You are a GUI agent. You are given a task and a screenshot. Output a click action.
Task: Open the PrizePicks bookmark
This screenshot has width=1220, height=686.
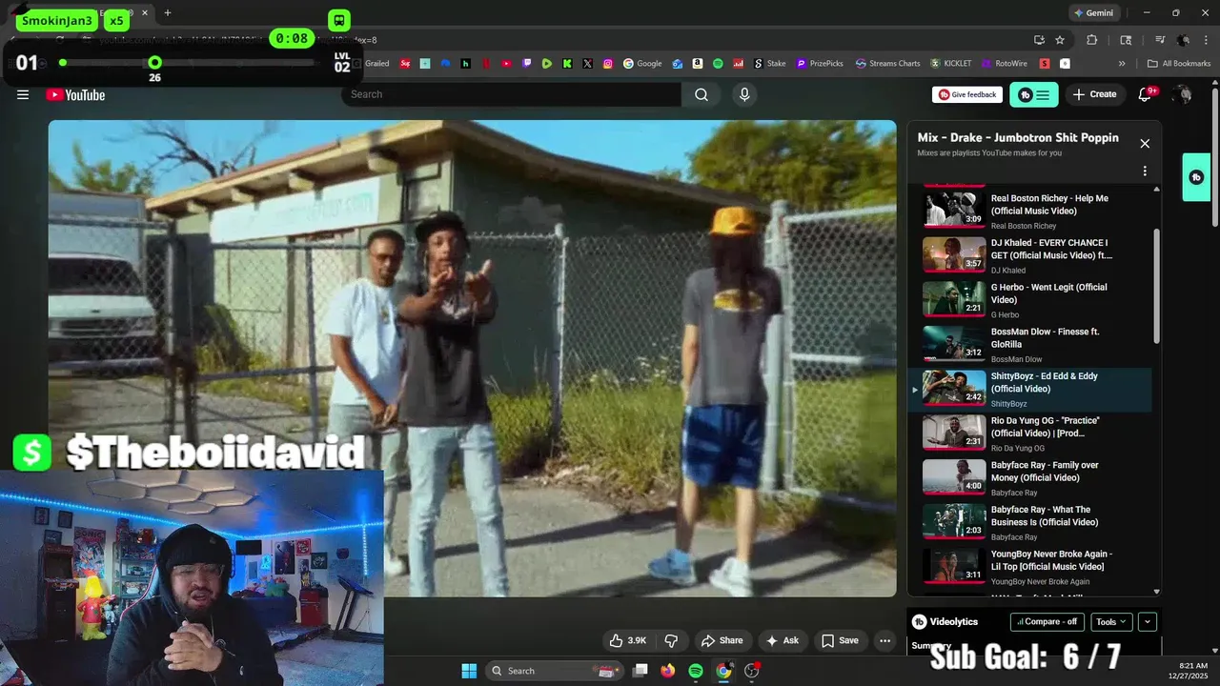(x=820, y=64)
